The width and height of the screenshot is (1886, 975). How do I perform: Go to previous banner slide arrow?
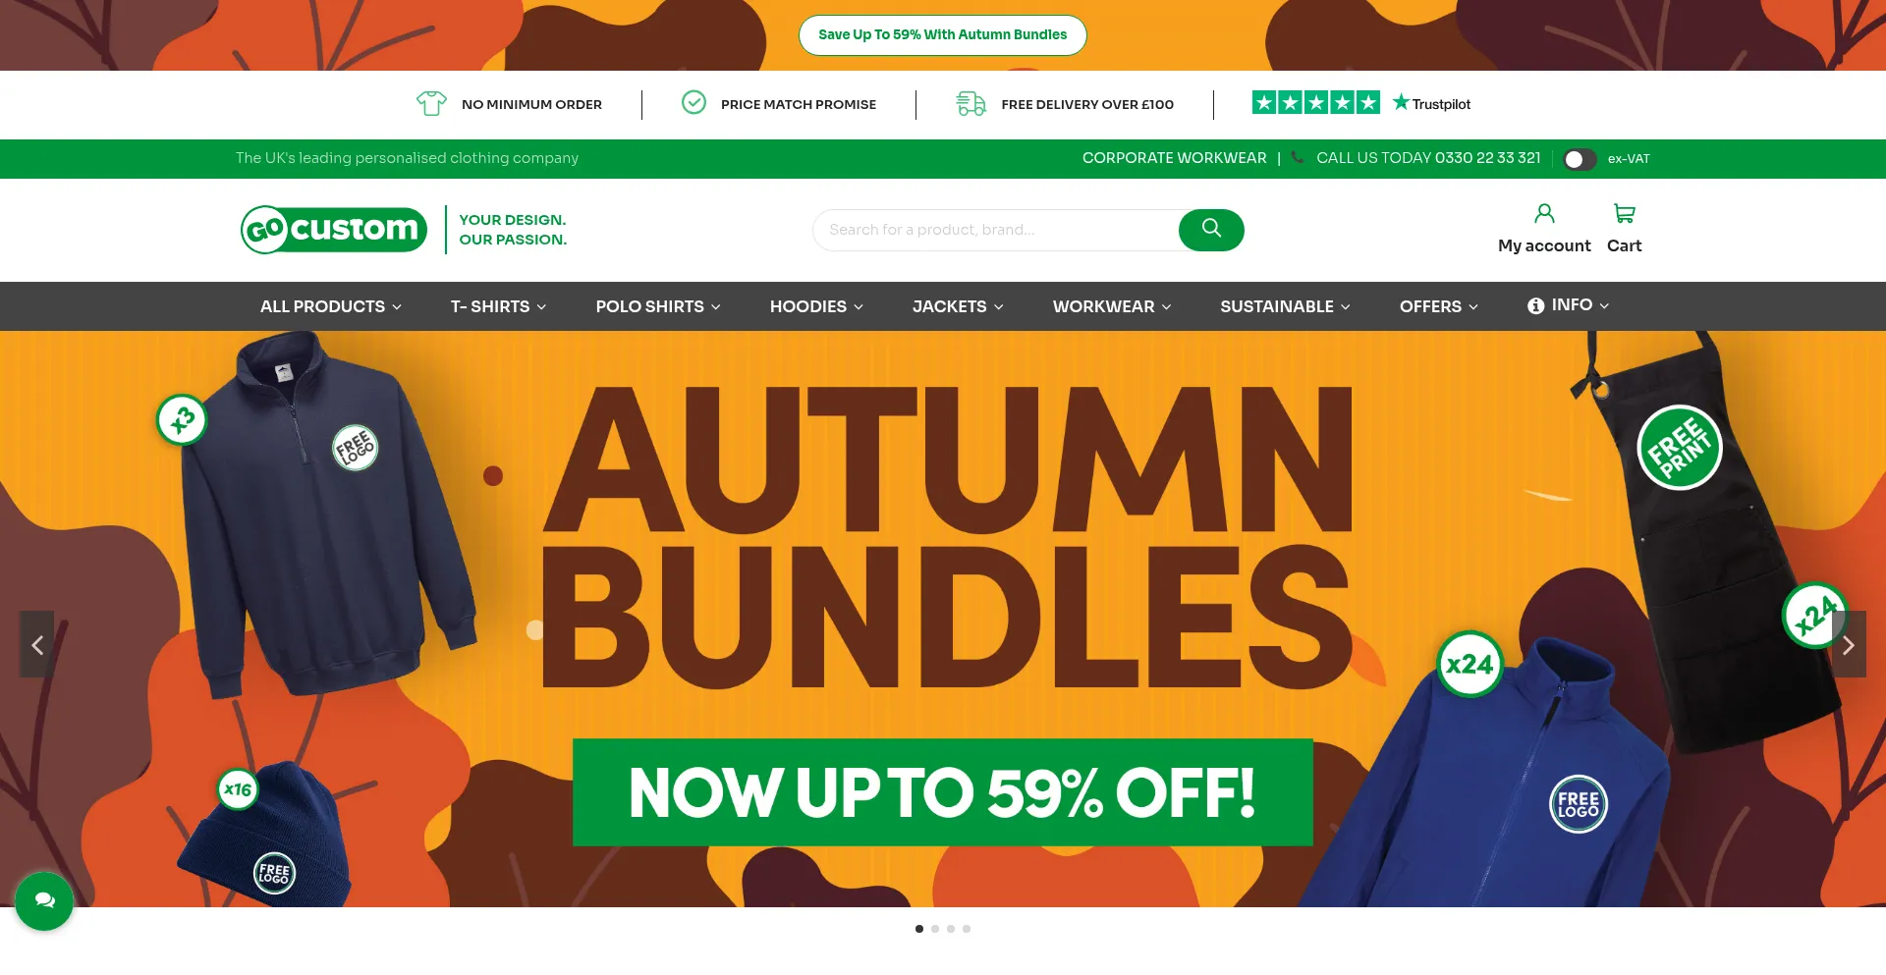(37, 645)
